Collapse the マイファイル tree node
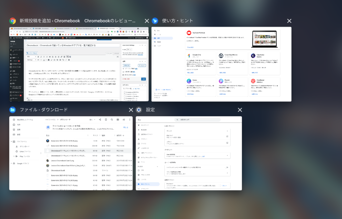The image size is (342, 219). tap(11, 141)
